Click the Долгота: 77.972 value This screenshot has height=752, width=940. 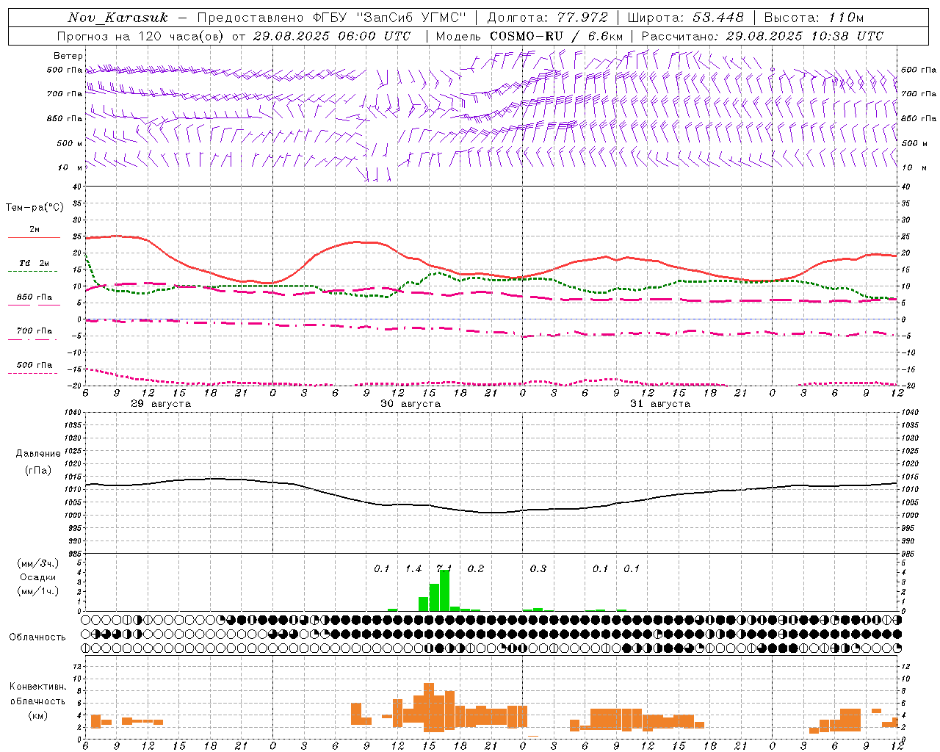click(x=547, y=18)
